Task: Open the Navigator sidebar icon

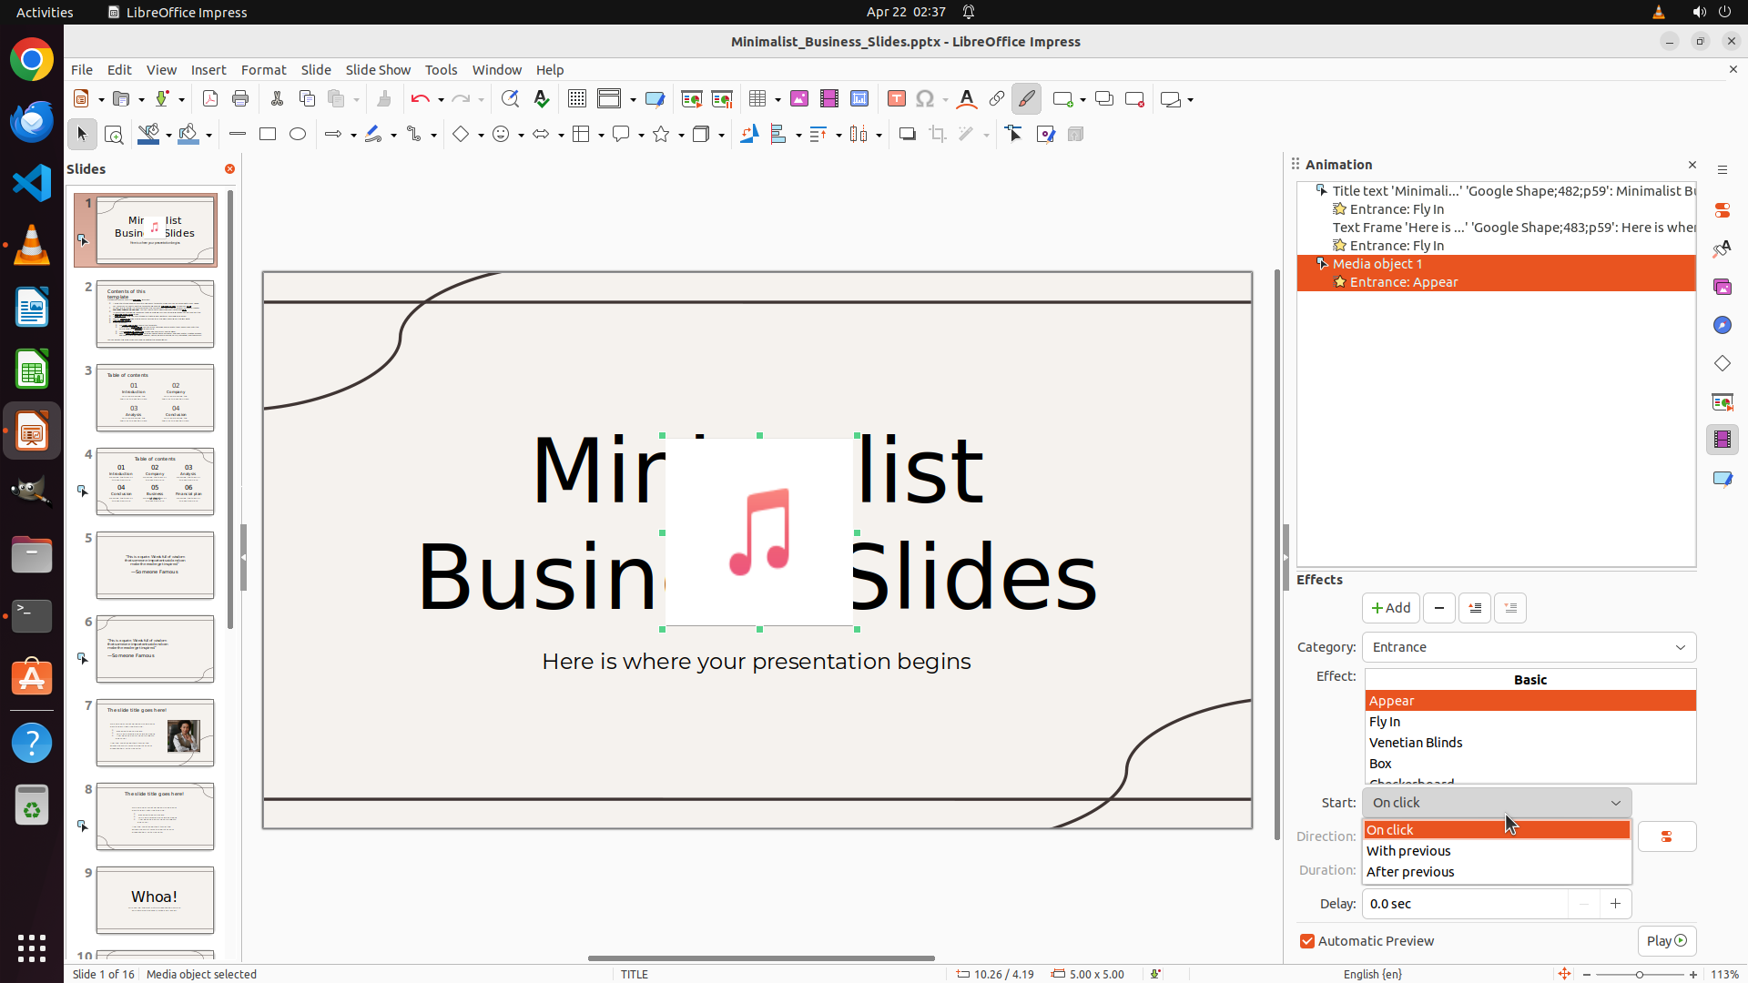Action: point(1722,325)
